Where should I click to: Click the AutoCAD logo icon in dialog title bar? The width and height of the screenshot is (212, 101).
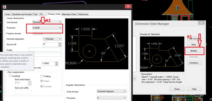tap(5, 7)
